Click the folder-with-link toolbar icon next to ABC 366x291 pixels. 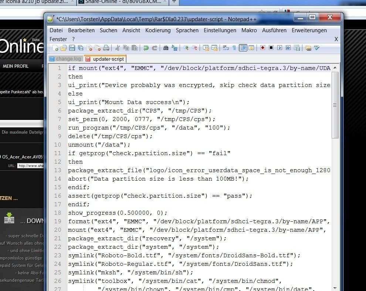(x=308, y=48)
